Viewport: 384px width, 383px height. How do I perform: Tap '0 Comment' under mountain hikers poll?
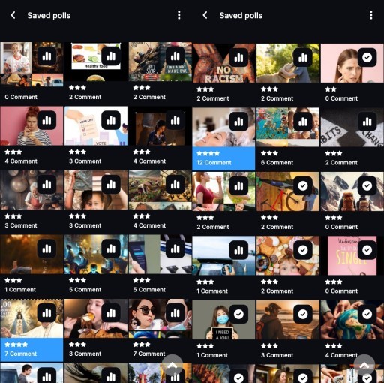(x=341, y=227)
